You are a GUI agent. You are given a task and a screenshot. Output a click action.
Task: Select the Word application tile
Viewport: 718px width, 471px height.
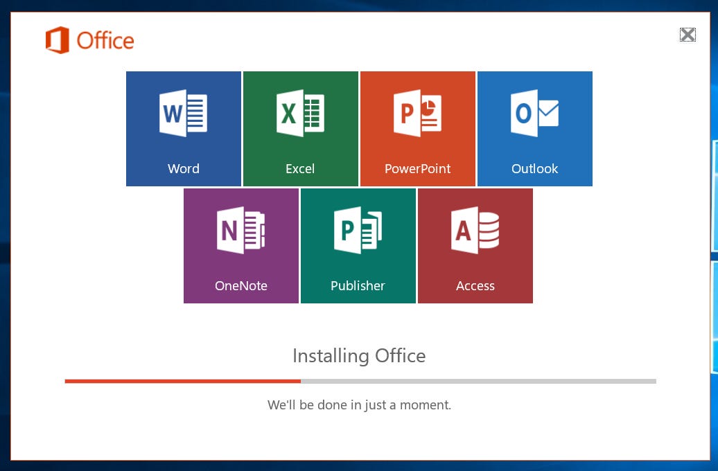coord(183,128)
